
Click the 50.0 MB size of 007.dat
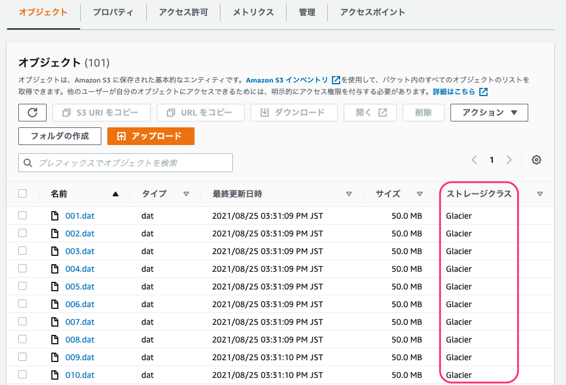pyautogui.click(x=407, y=322)
